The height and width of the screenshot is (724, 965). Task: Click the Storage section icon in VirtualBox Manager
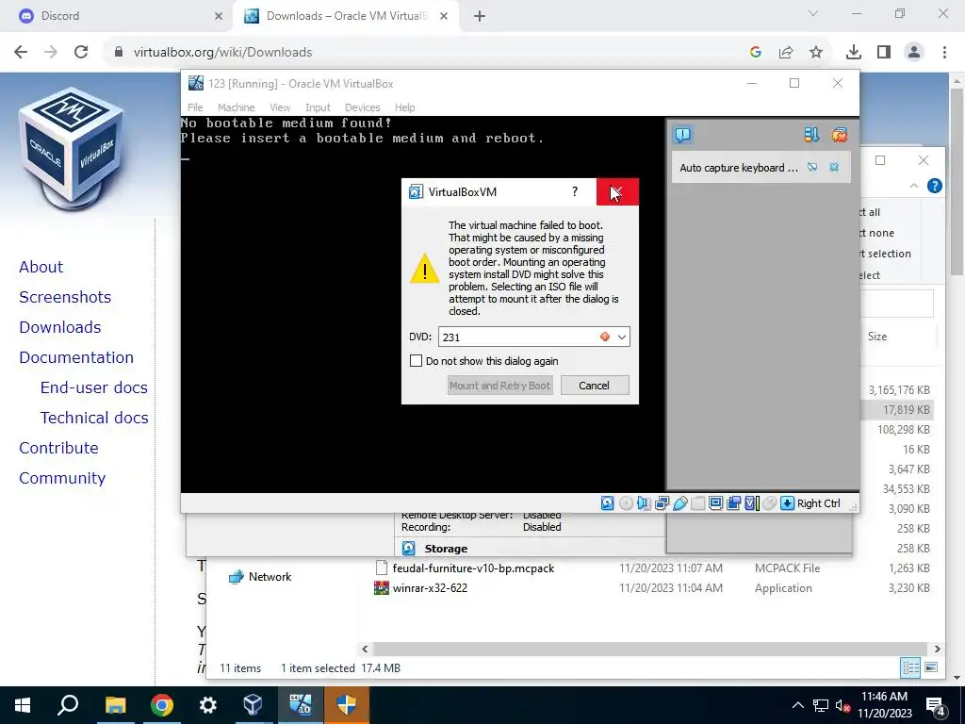(408, 548)
